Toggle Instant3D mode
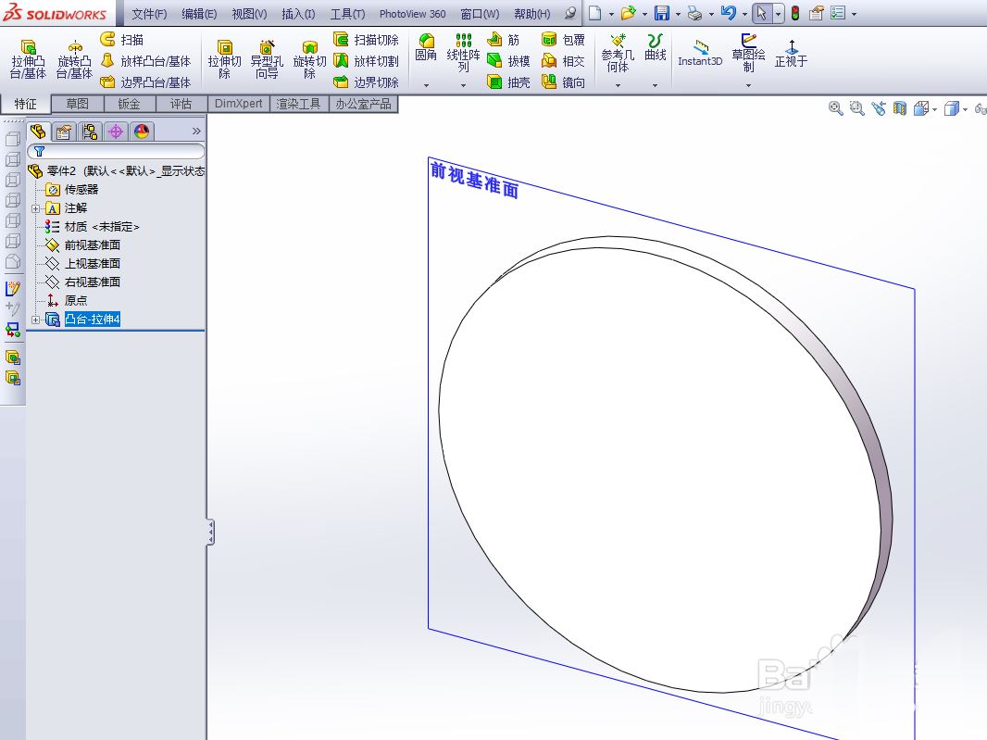The width and height of the screenshot is (987, 740). [x=700, y=53]
